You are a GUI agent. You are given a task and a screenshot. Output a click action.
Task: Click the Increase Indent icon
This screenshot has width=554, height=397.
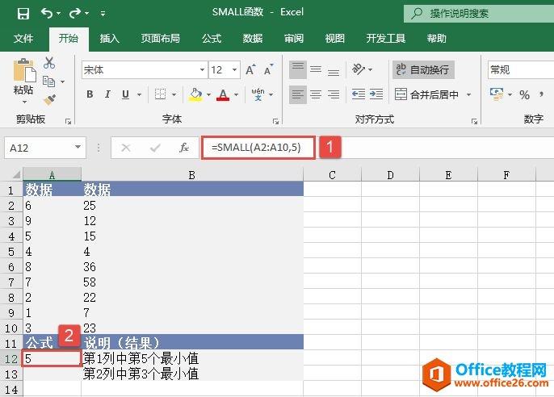[376, 94]
